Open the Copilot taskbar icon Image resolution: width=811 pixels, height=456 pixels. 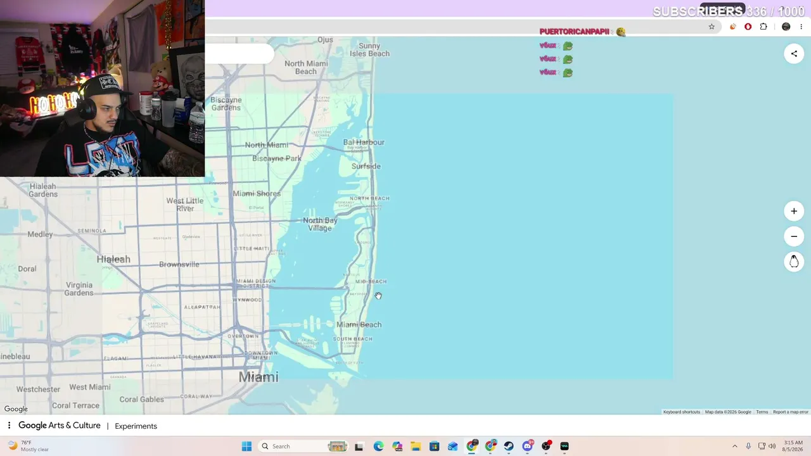coord(397,446)
